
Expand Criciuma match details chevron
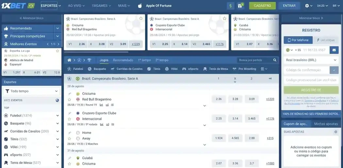point(204,106)
